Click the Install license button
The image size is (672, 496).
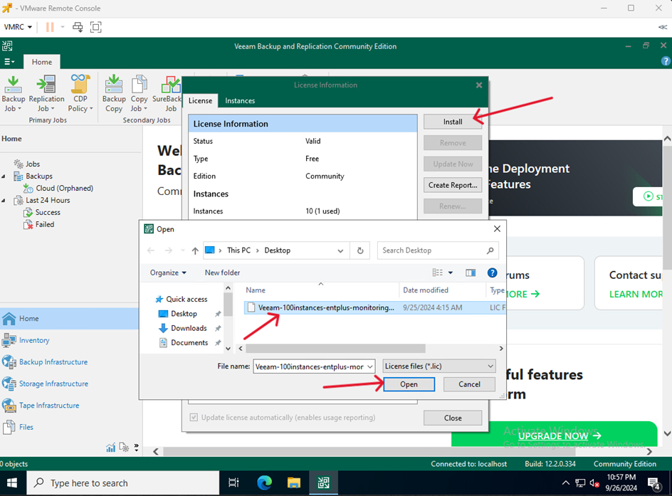coord(453,122)
